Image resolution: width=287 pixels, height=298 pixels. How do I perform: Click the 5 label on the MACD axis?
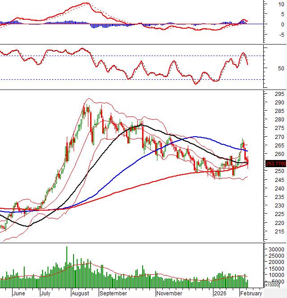(283, 14)
